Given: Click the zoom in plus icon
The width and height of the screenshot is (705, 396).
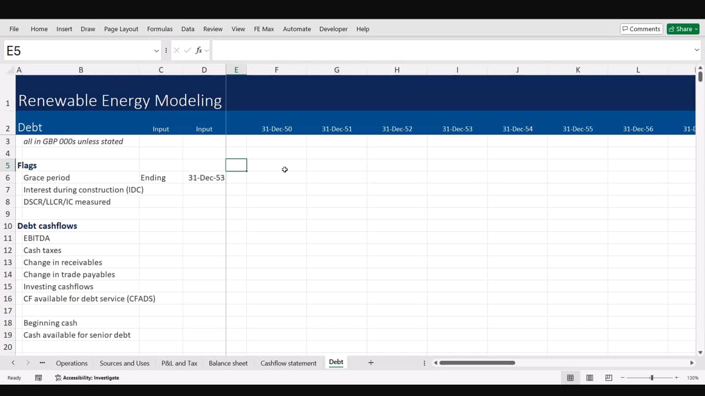Looking at the screenshot, I should pos(677,378).
